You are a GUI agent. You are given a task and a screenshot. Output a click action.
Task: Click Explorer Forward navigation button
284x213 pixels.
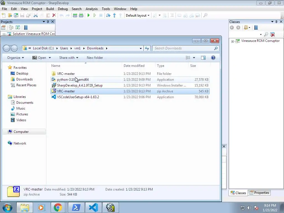tap(14, 48)
